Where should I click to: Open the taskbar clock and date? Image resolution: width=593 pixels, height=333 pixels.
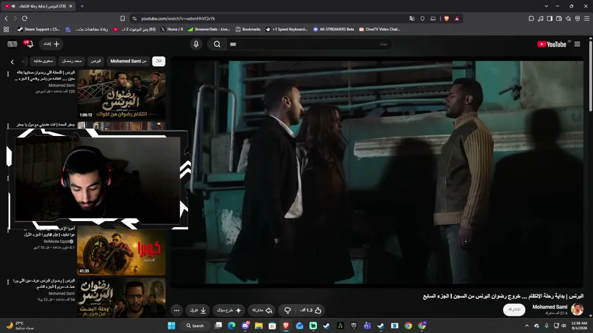(579, 326)
